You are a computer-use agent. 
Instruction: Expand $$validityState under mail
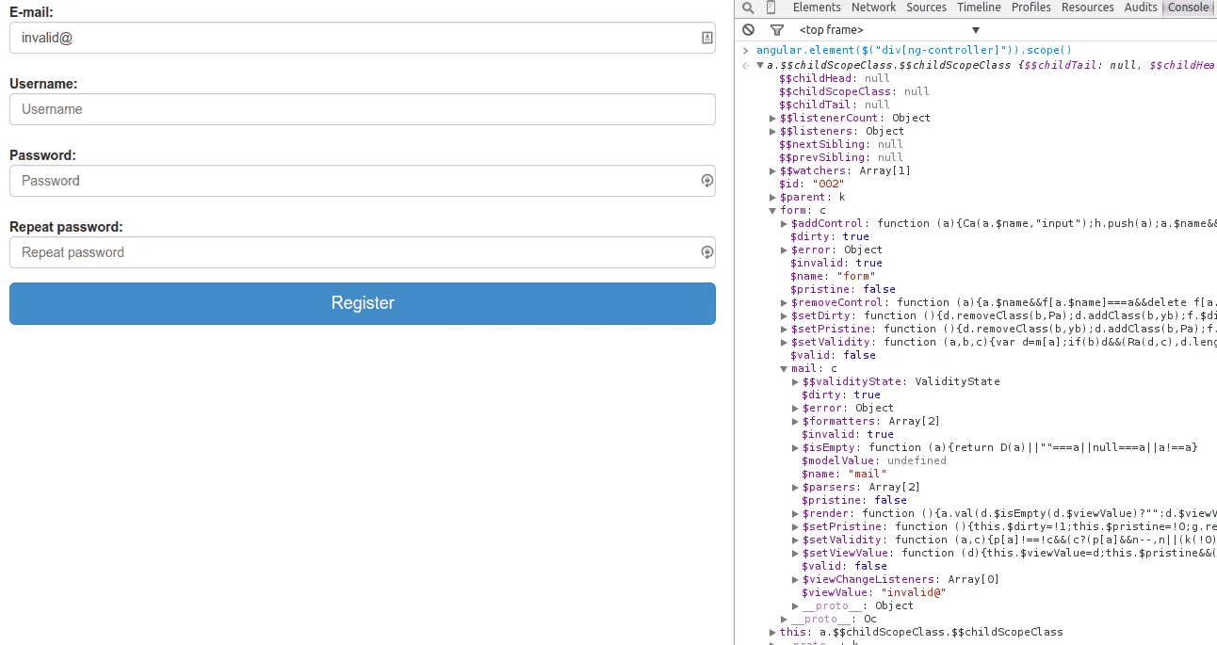point(796,382)
